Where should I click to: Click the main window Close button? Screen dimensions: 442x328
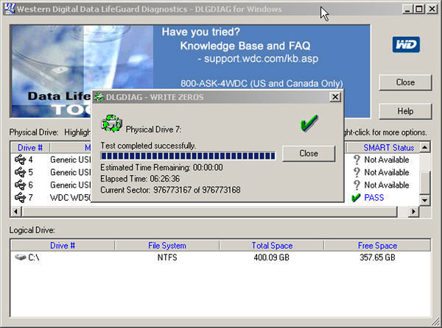tap(405, 82)
